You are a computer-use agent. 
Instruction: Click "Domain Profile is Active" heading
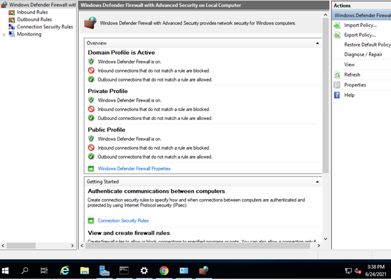coord(121,53)
